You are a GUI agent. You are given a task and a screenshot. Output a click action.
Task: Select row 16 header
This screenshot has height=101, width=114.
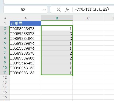point(5,97)
